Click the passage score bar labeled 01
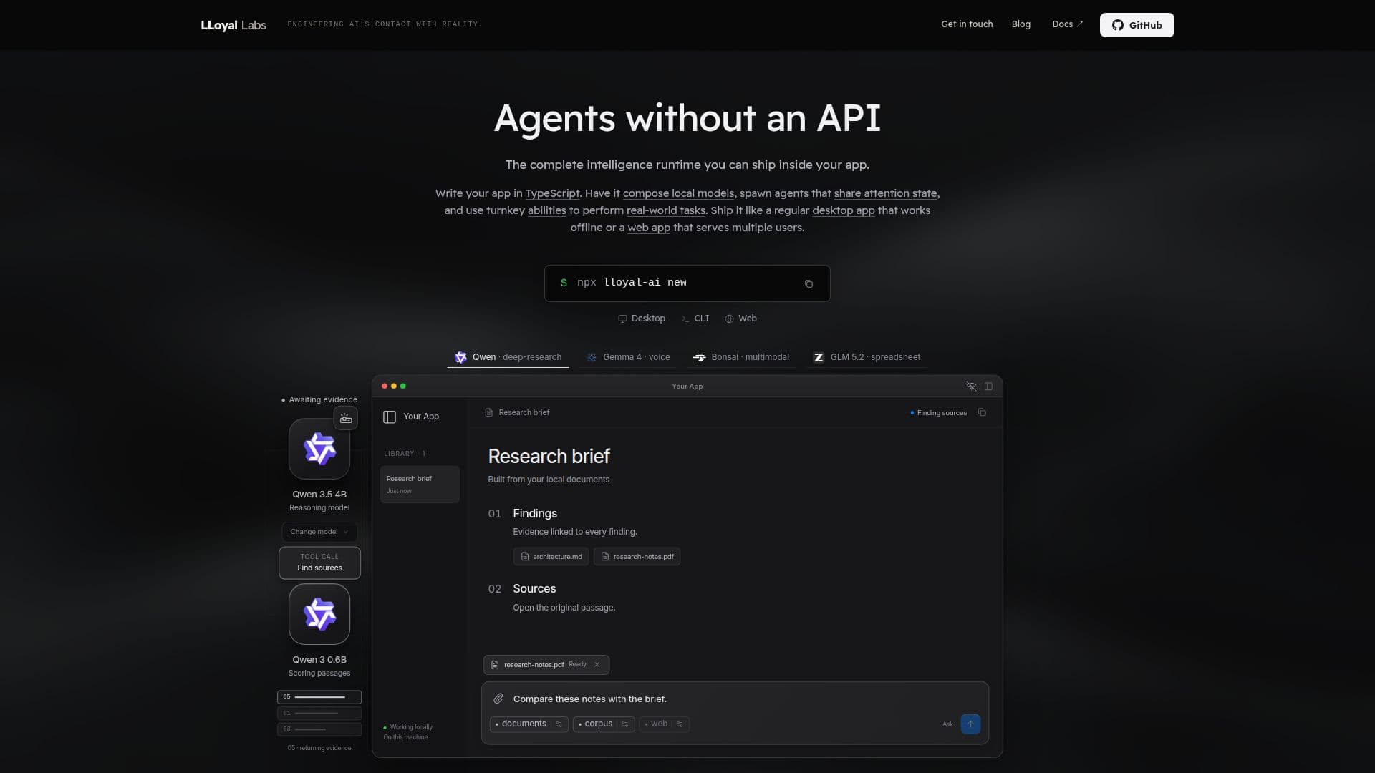The image size is (1375, 773). (x=319, y=714)
